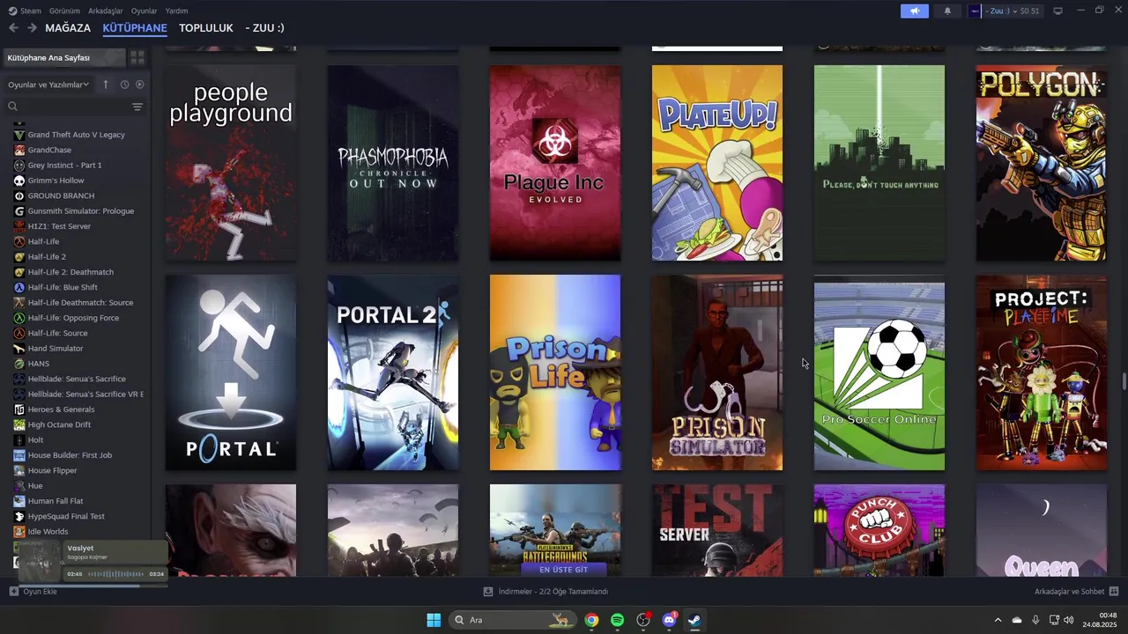The image size is (1128, 634).
Task: Go to the KÜTÜPHANE tab
Action: [135, 28]
